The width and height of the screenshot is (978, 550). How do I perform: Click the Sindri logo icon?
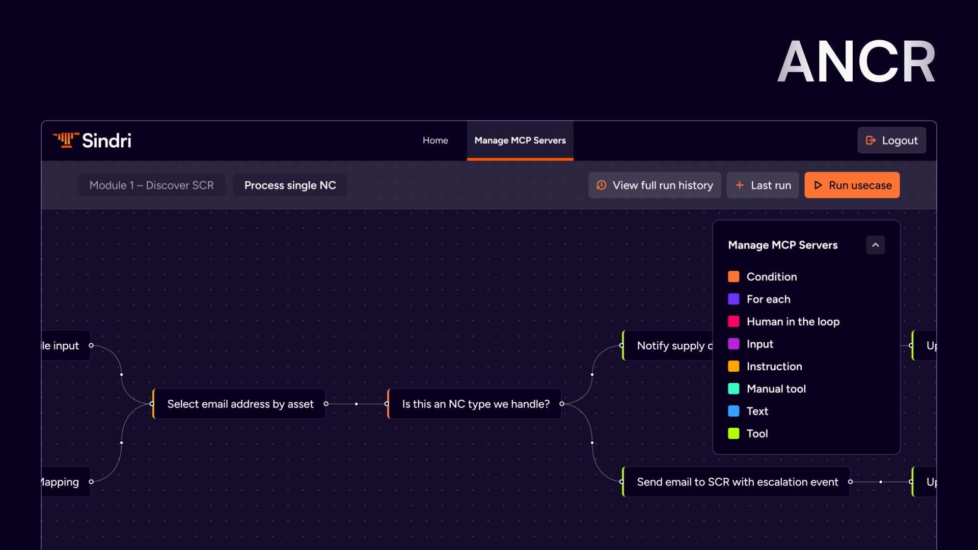point(66,140)
